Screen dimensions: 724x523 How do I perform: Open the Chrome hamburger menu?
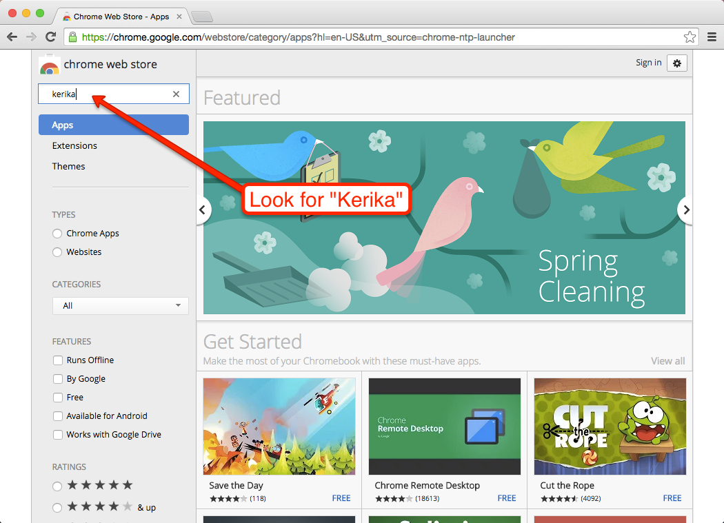(712, 37)
